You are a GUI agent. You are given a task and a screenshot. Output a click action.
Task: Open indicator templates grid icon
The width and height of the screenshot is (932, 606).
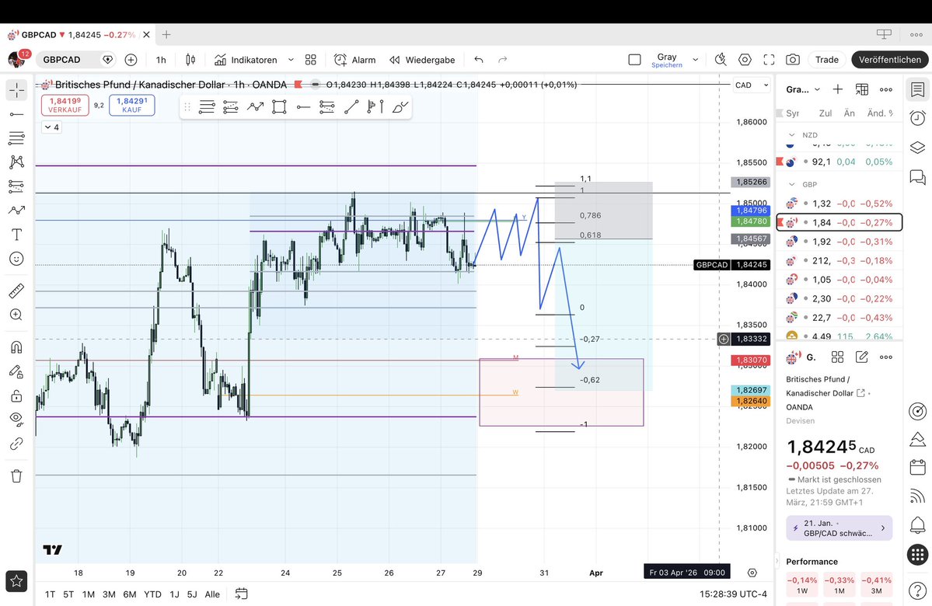coord(310,60)
